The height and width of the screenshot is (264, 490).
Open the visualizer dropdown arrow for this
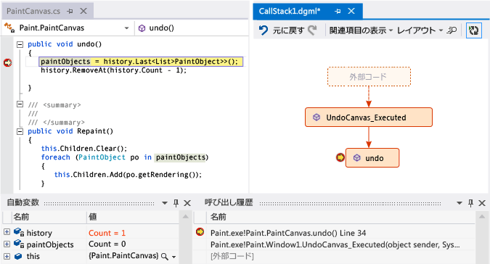click(173, 257)
